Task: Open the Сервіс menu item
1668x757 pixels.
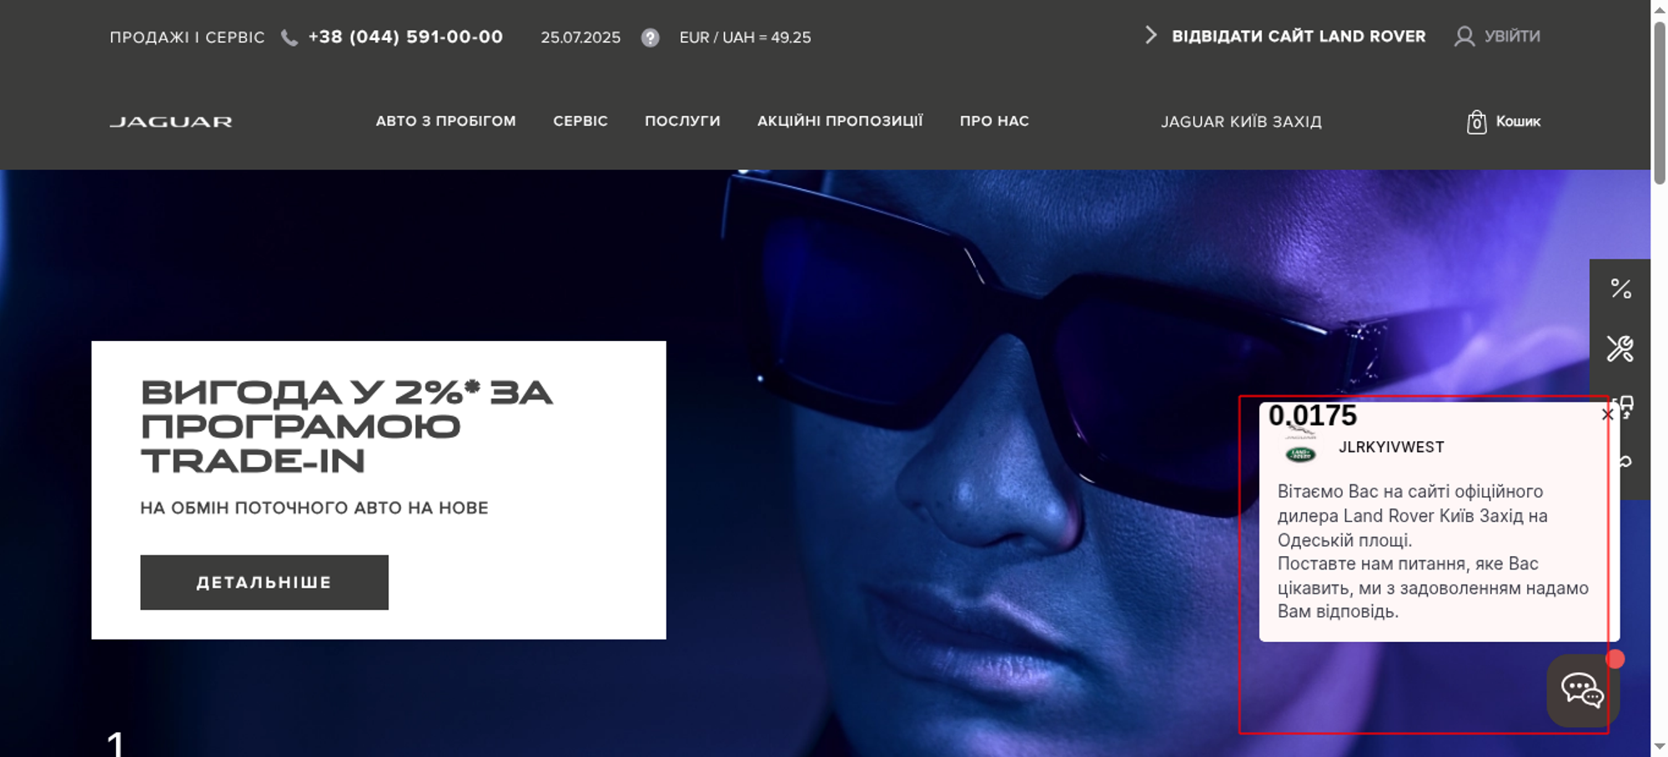Action: [x=580, y=121]
